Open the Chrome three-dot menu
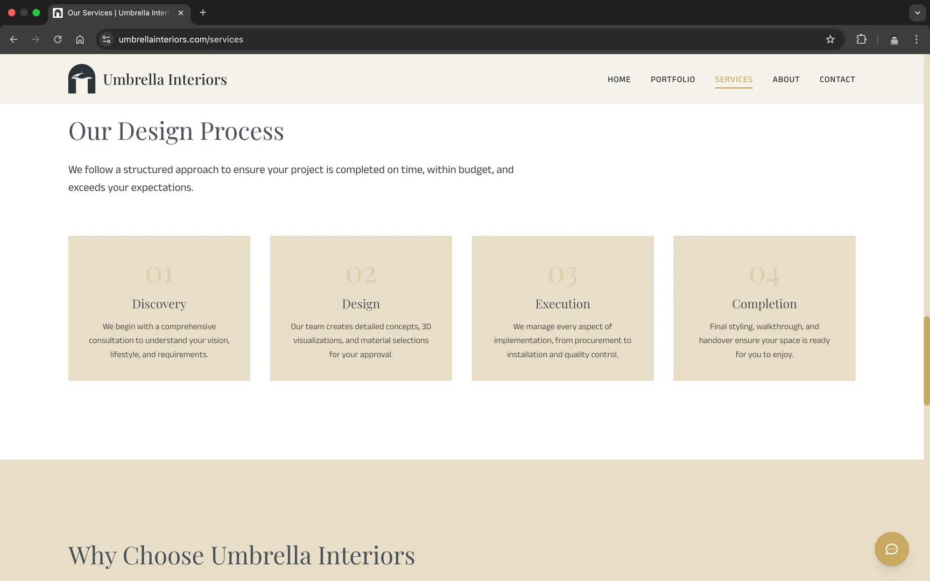Viewport: 930px width, 581px height. tap(917, 39)
